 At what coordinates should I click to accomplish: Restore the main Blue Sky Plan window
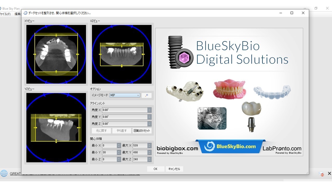(316, 8)
